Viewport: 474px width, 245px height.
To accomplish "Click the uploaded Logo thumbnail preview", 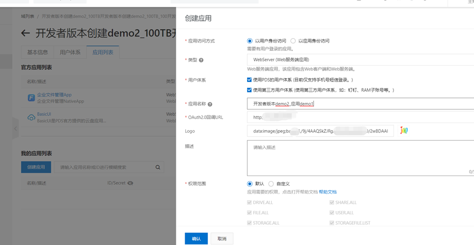I will pyautogui.click(x=404, y=131).
